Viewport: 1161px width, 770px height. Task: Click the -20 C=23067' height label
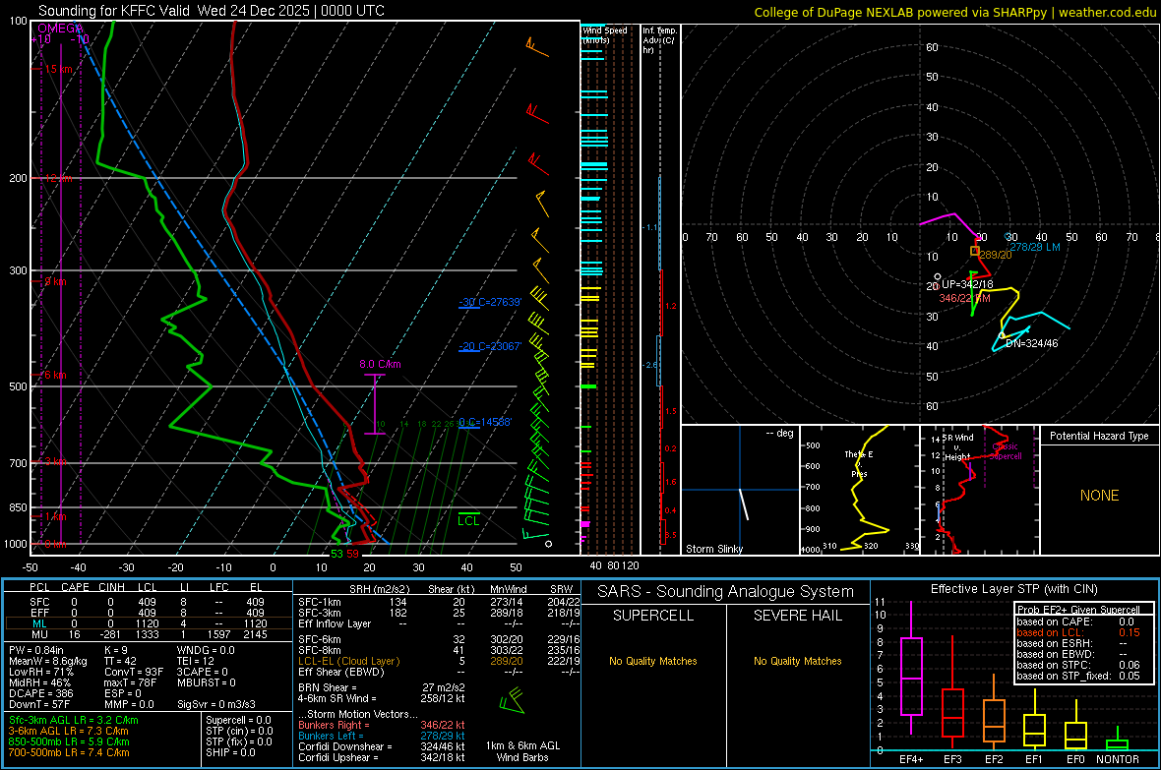[490, 346]
